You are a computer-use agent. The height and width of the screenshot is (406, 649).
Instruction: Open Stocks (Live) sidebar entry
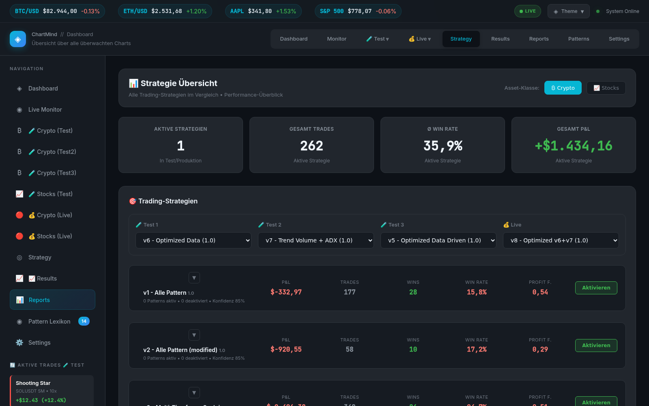click(52, 236)
